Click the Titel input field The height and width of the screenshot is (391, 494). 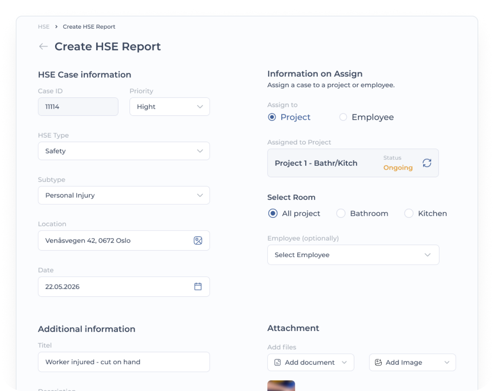124,362
